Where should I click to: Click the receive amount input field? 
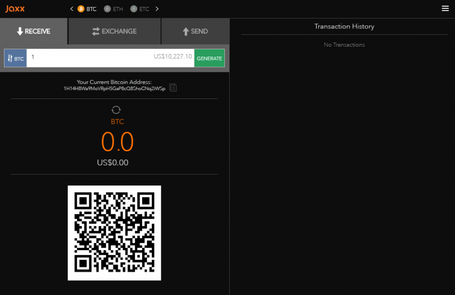click(110, 58)
